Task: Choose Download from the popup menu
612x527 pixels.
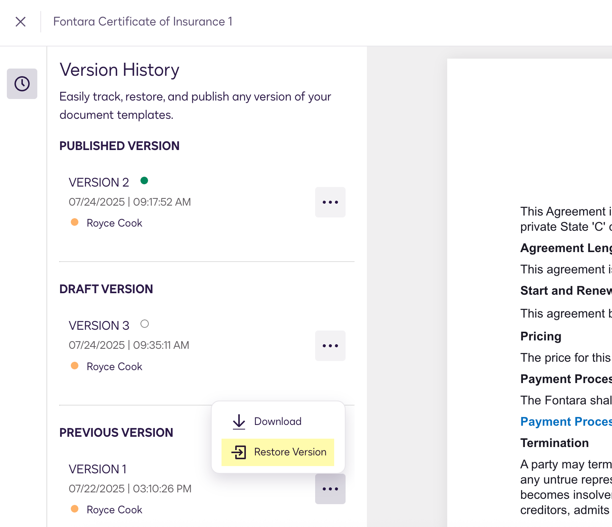Action: pyautogui.click(x=277, y=422)
